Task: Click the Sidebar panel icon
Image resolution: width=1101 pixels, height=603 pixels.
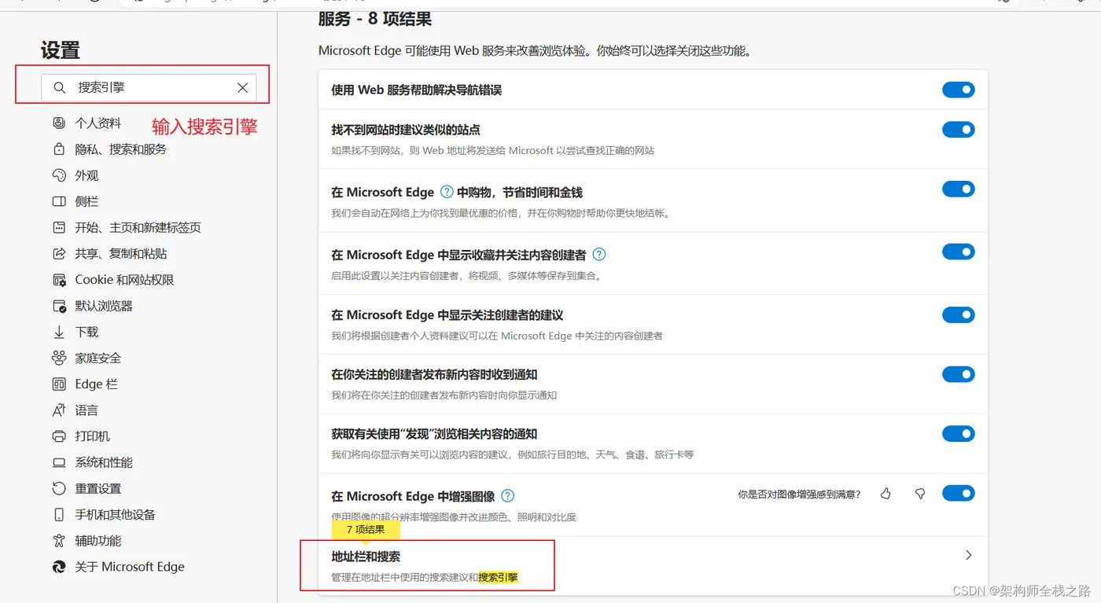Action: point(59,201)
